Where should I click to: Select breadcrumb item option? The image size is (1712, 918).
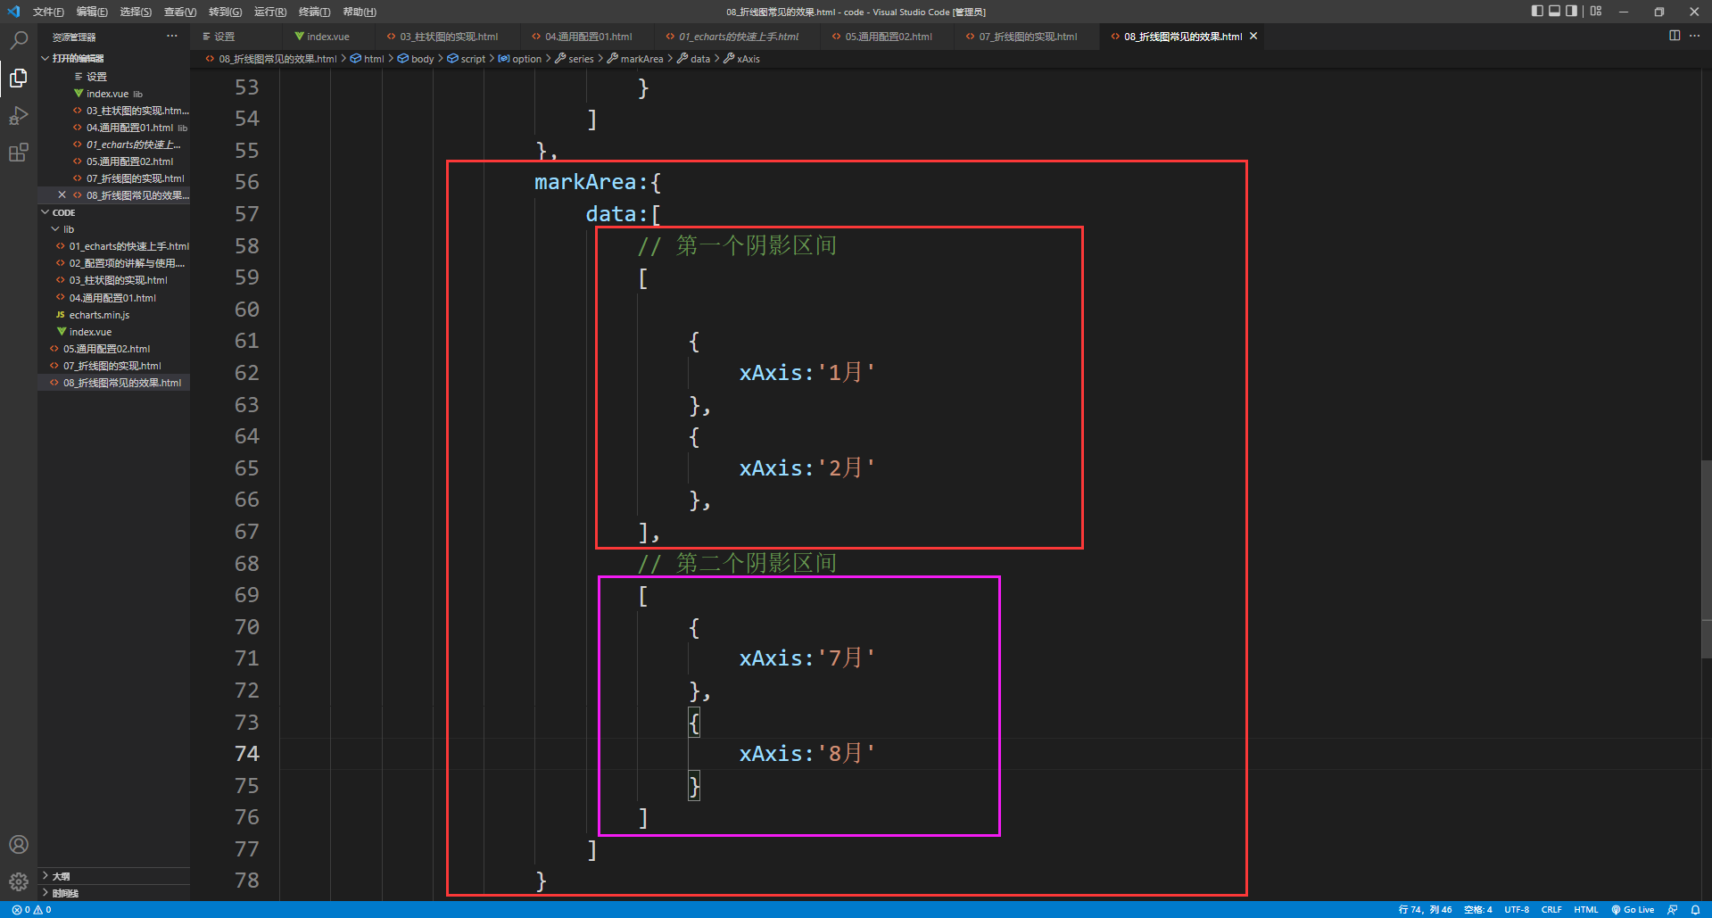[x=526, y=59]
